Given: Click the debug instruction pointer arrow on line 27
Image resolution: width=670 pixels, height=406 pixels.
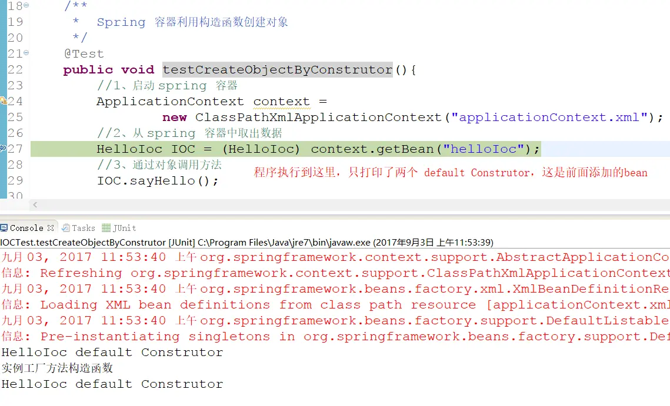Looking at the screenshot, I should pos(3,149).
